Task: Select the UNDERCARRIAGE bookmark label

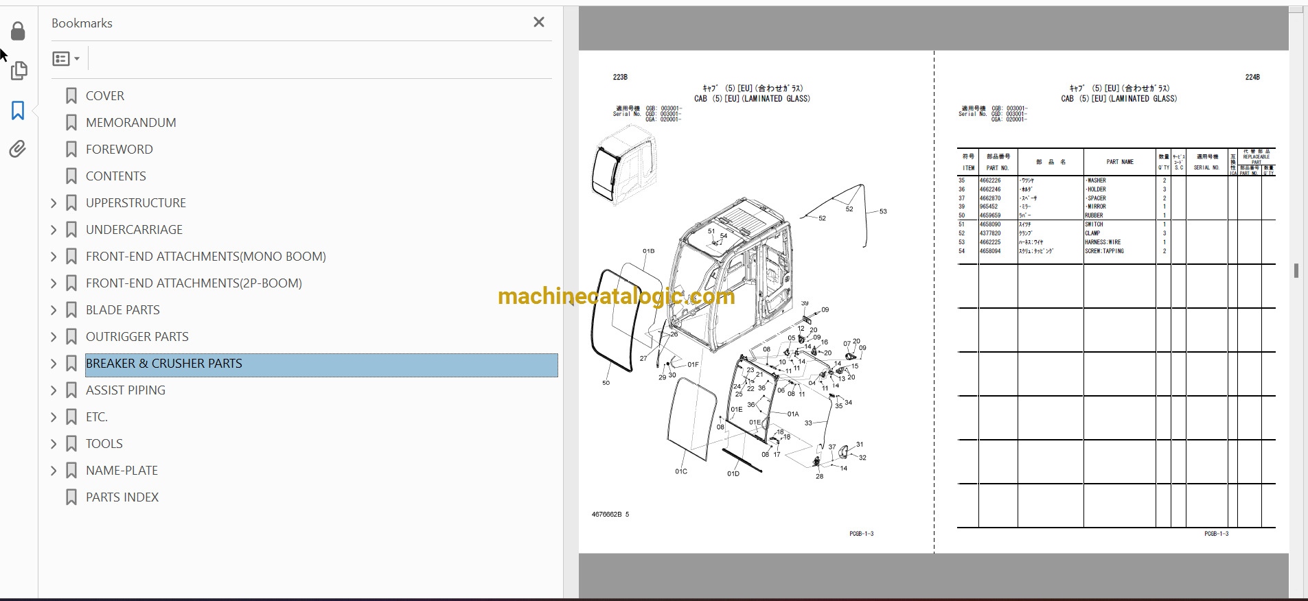Action: click(135, 230)
